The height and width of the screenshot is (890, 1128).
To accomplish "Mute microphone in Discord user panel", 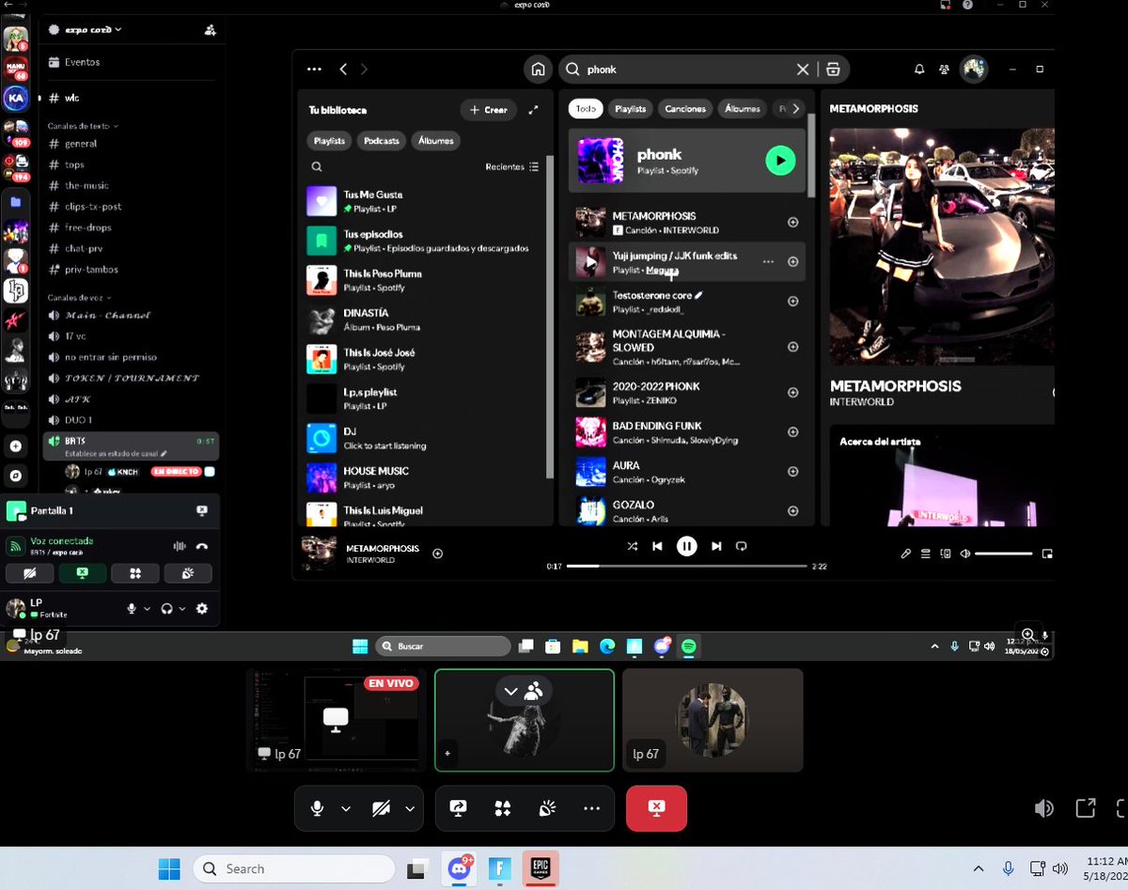I will 133,608.
